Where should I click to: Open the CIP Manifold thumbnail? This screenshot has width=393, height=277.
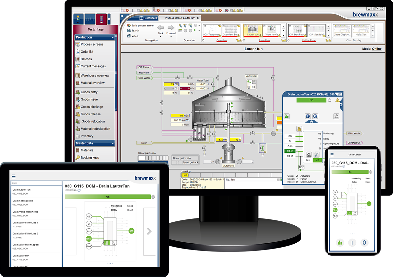[317, 30]
